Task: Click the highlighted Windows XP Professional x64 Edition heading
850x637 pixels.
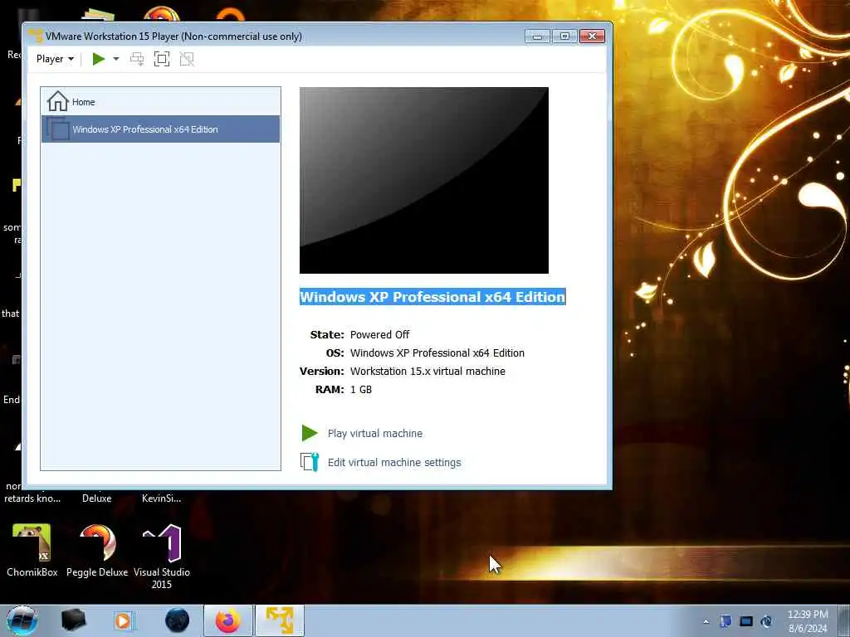Action: click(432, 297)
